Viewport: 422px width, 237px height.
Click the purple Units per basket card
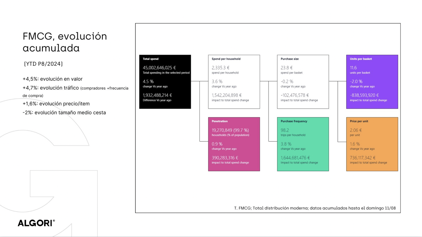372,82
